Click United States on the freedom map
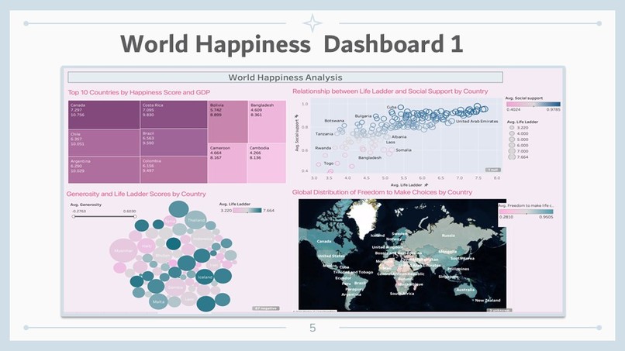 [x=331, y=256]
